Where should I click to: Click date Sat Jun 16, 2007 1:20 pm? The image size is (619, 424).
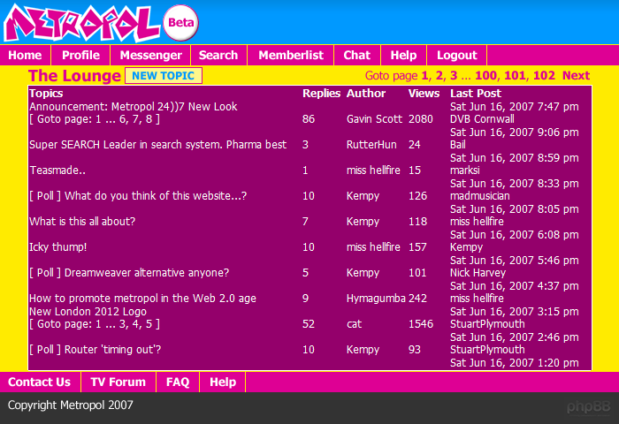click(x=515, y=363)
